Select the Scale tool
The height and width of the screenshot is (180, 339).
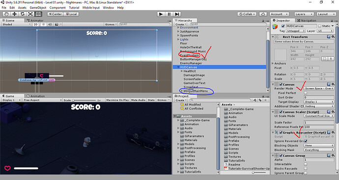(30, 14)
